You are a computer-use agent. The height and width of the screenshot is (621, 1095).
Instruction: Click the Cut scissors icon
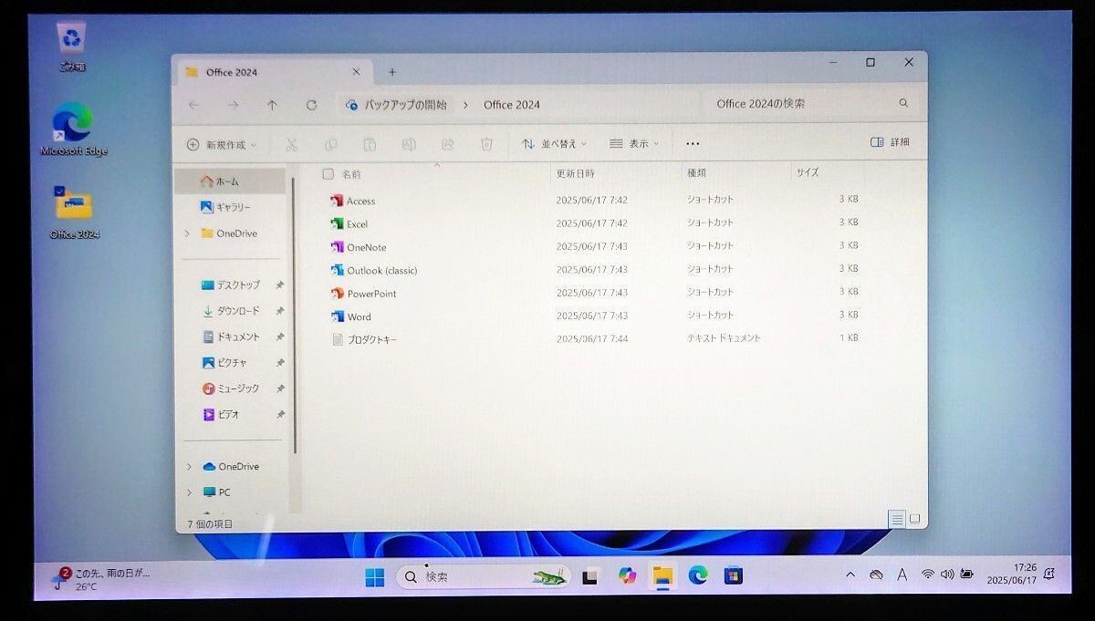point(292,144)
